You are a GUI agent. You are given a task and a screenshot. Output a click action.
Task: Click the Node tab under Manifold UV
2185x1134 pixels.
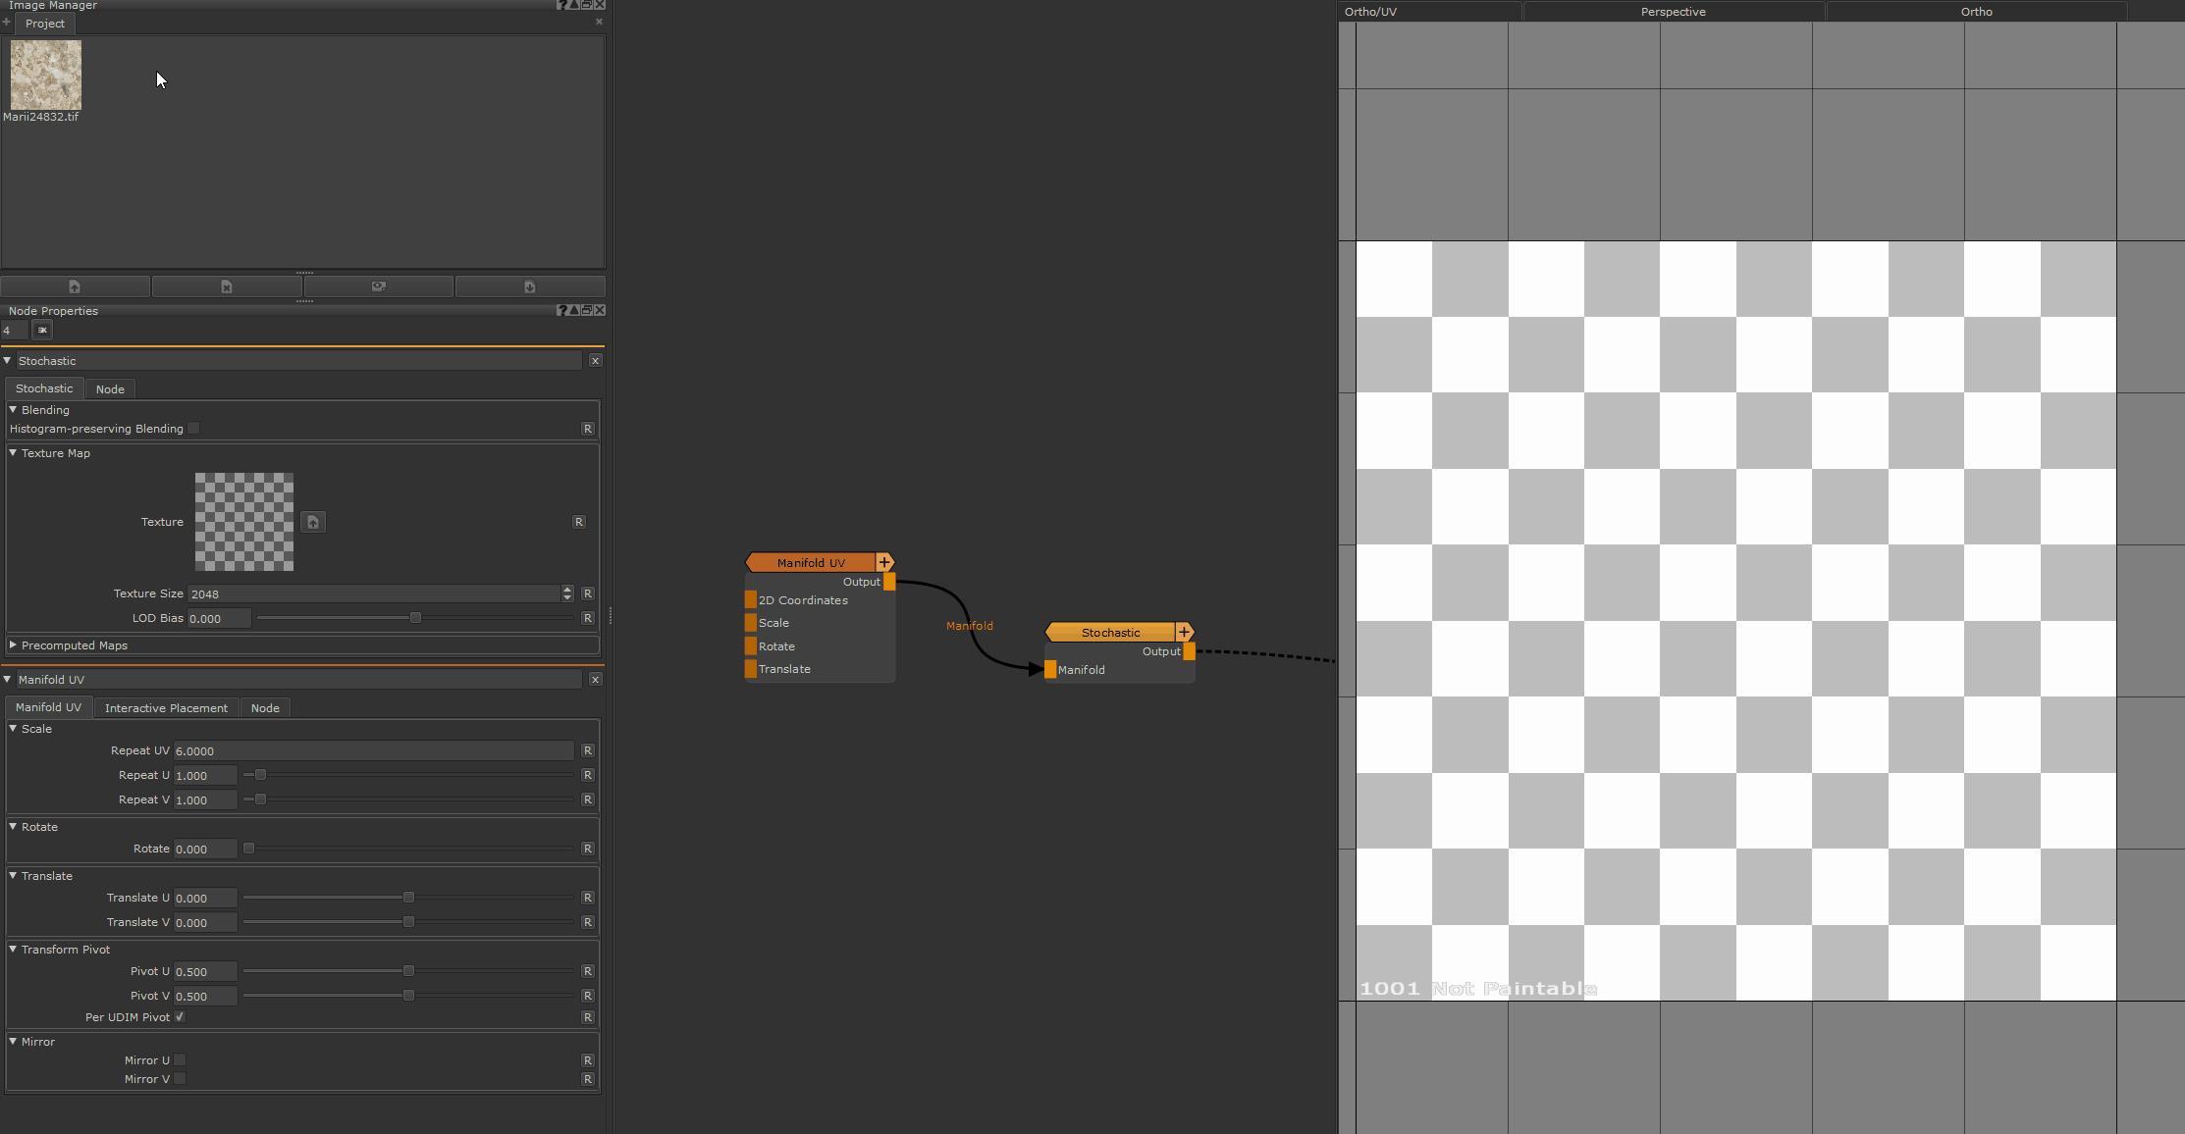[264, 706]
